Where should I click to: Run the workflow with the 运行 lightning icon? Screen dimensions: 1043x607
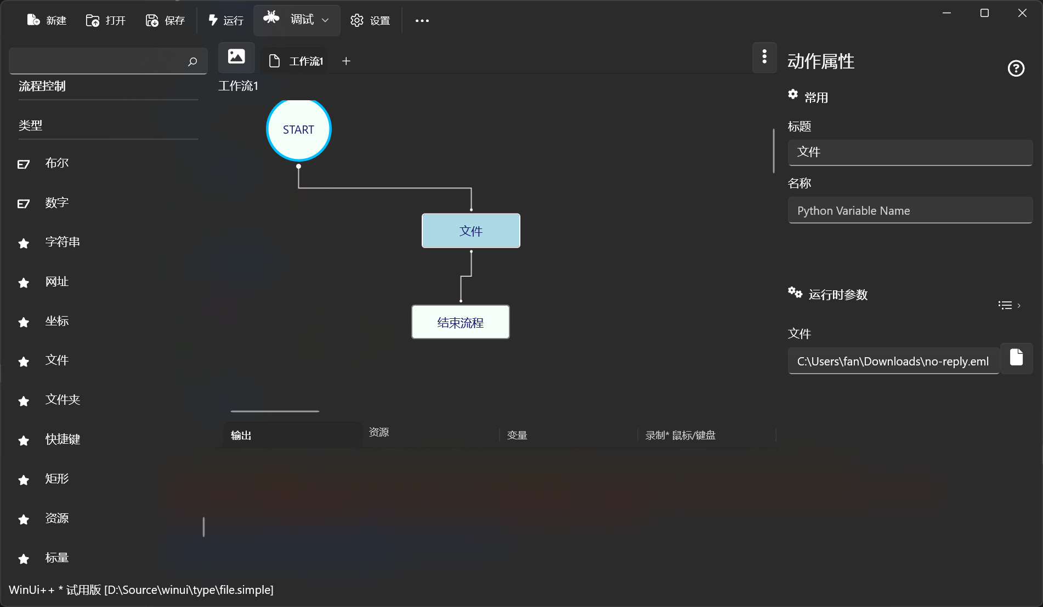coord(213,20)
